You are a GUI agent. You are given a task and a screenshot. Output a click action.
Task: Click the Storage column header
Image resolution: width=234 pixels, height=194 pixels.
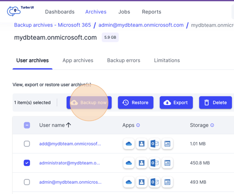click(x=199, y=125)
